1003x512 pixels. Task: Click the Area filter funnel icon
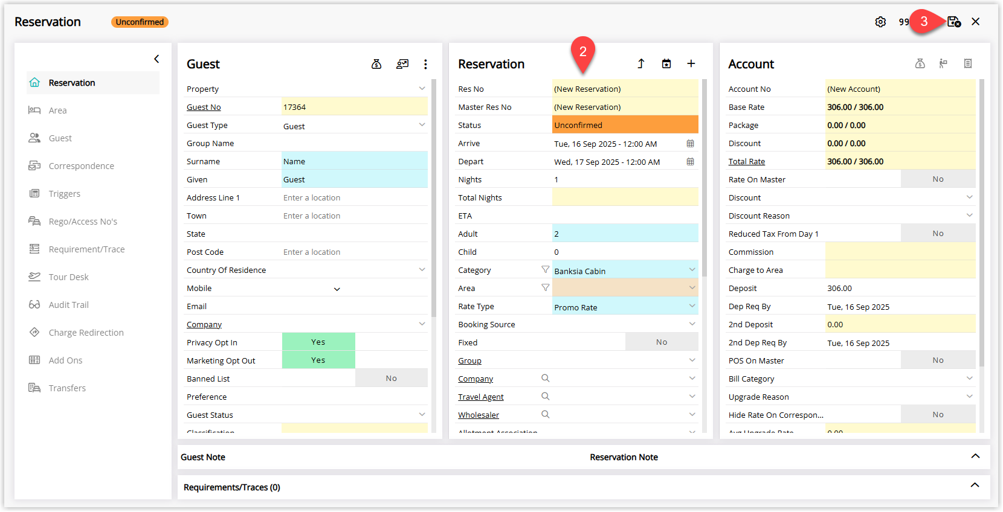546,288
